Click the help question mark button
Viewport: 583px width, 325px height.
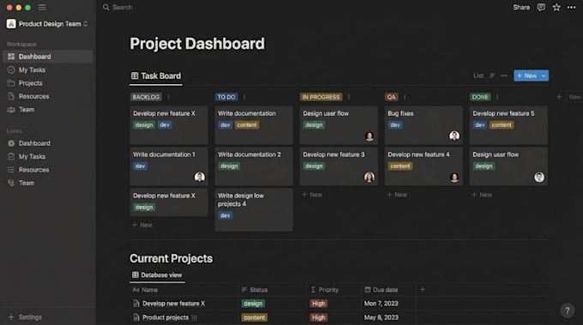567,310
